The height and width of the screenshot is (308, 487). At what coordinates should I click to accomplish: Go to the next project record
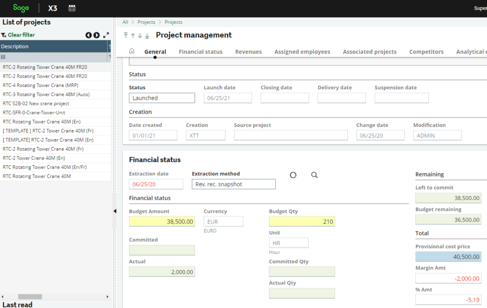click(x=140, y=35)
